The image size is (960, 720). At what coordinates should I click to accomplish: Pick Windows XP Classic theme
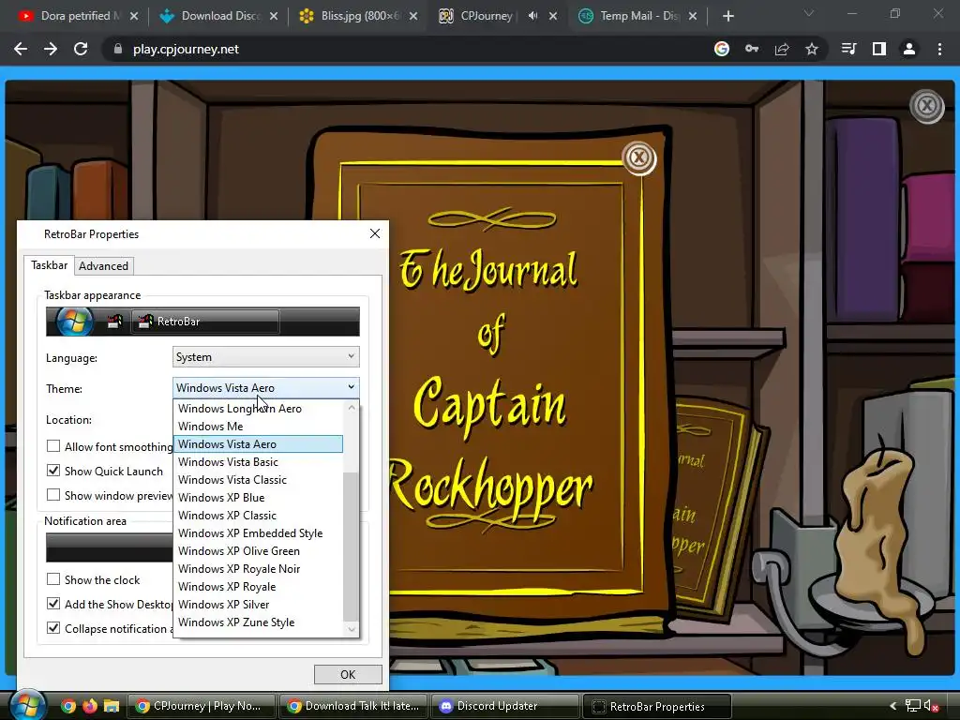[x=258, y=515]
